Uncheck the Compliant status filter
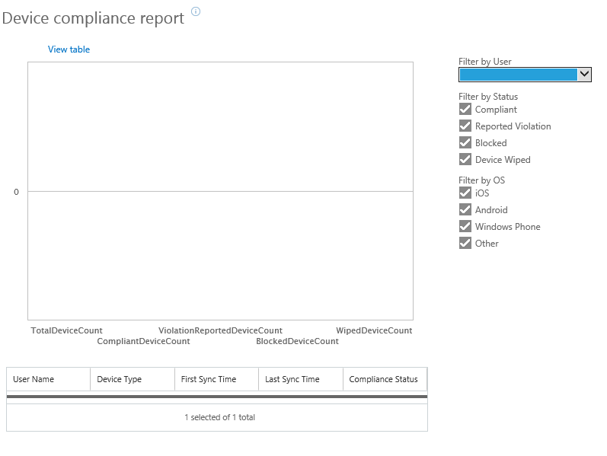Screen dimensions: 607x456 coord(465,109)
